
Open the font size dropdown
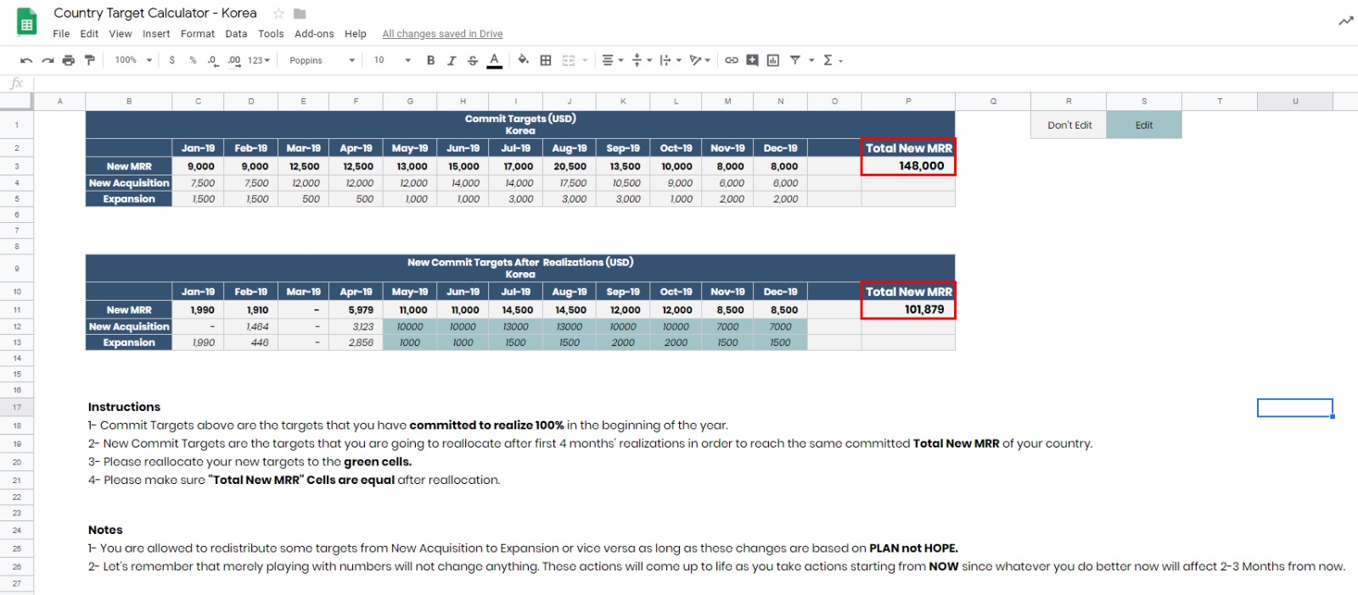pyautogui.click(x=392, y=60)
